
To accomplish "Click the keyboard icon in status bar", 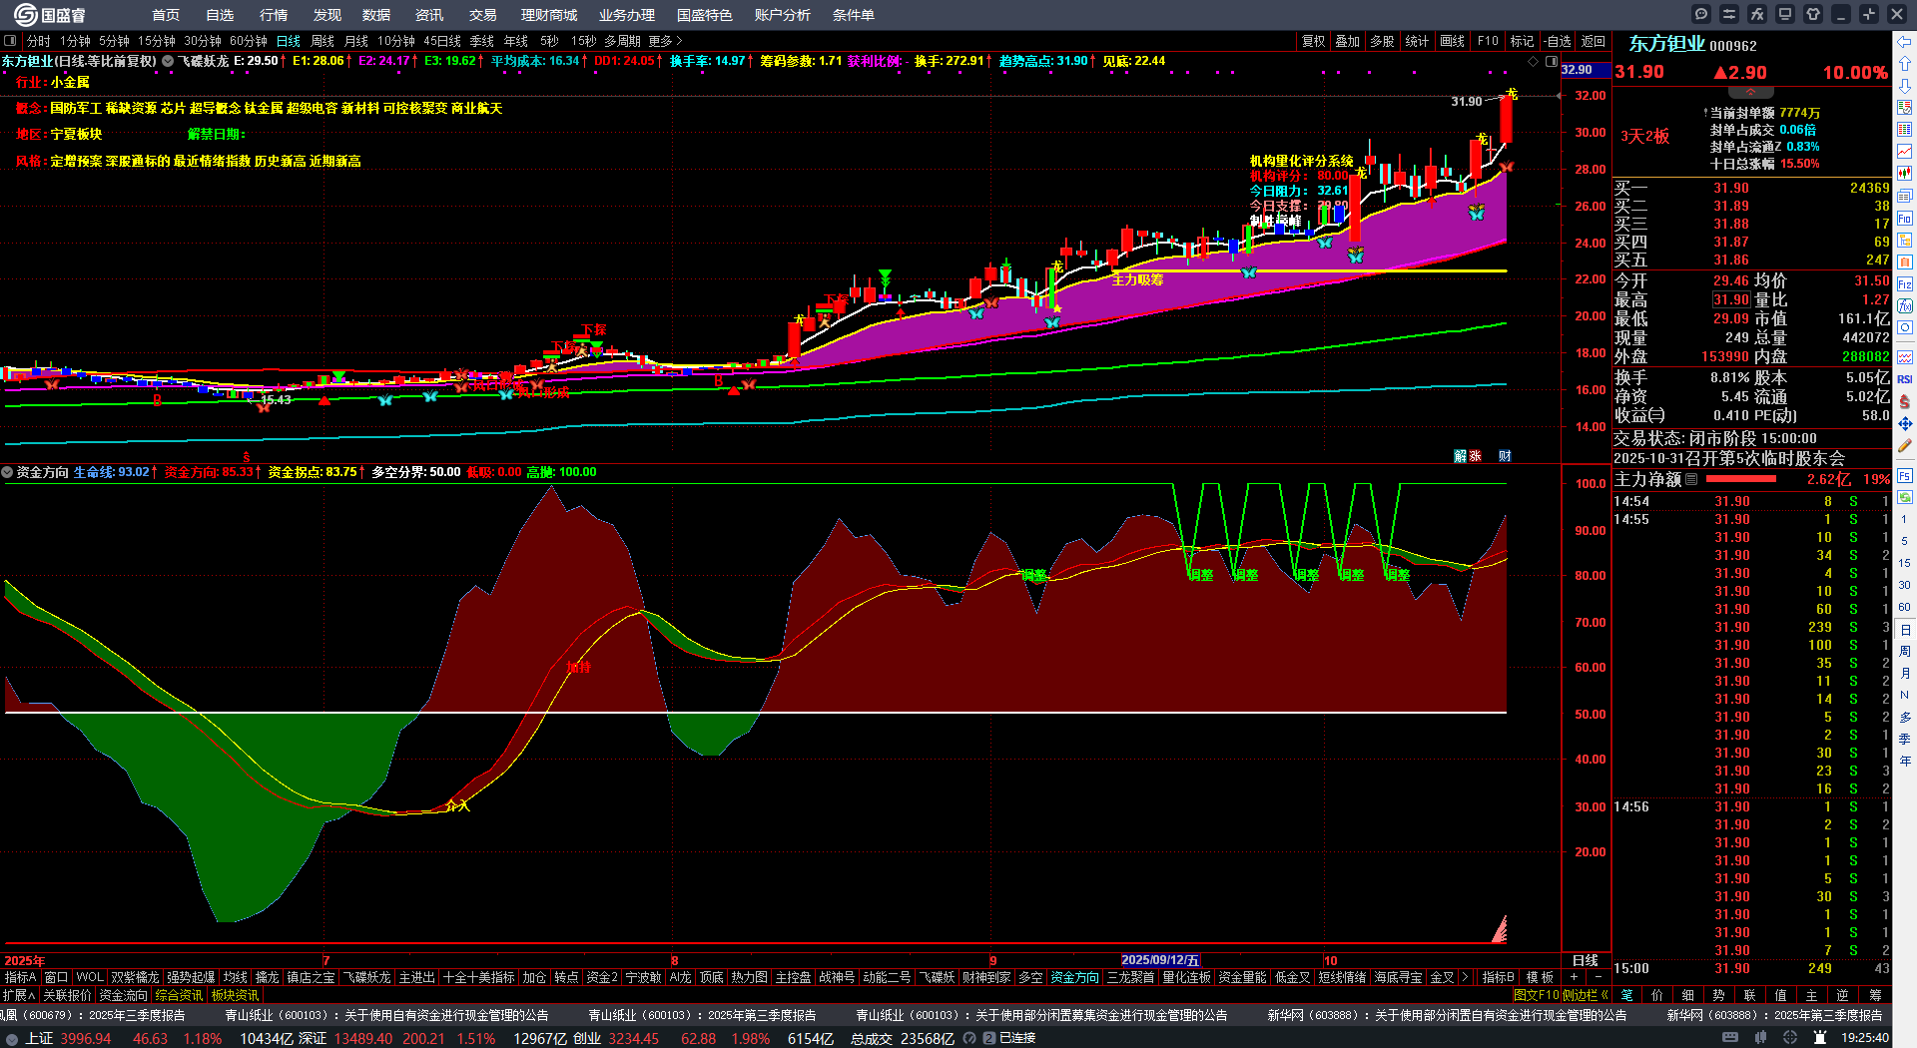I will 1730,1038.
